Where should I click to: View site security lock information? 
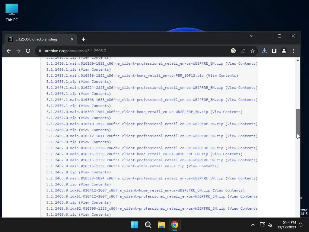40,51
